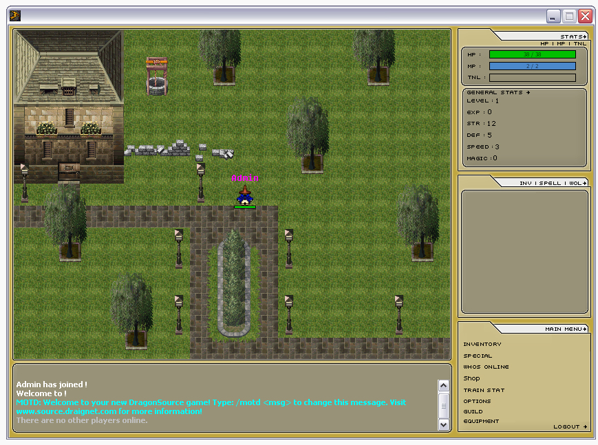The width and height of the screenshot is (598, 445).
Task: Click the water well on the map
Action: [x=157, y=76]
